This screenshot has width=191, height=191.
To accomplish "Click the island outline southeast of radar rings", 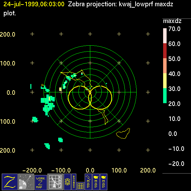I will pyautogui.click(x=123, y=133).
